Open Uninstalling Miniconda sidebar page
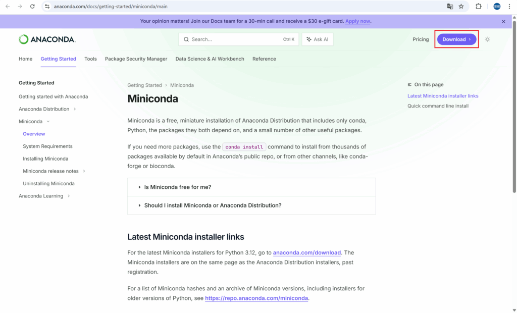 coord(48,183)
